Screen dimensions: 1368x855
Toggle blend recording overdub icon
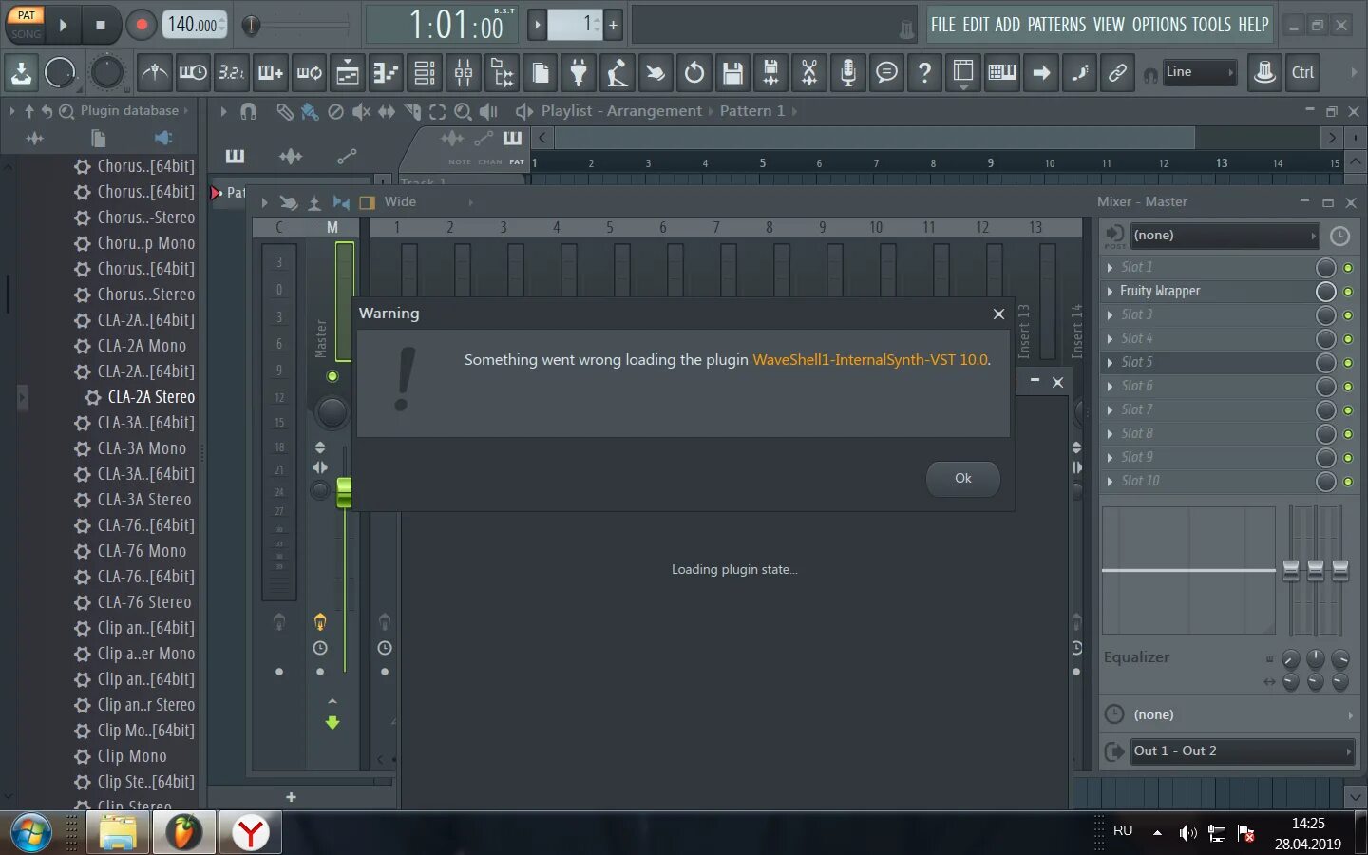pyautogui.click(x=270, y=72)
